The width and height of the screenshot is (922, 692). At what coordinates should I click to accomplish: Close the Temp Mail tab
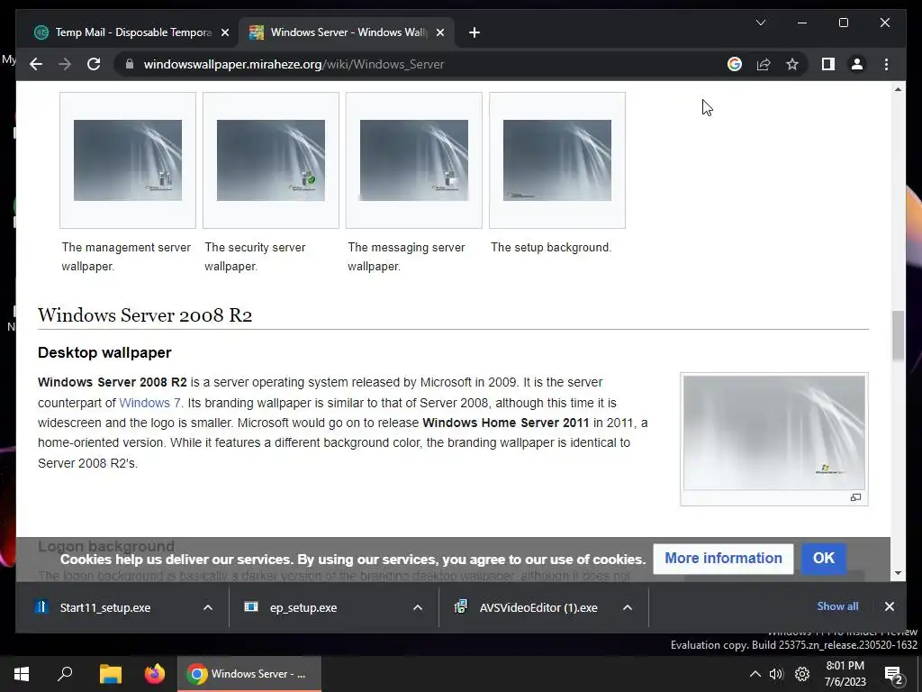[x=224, y=32]
